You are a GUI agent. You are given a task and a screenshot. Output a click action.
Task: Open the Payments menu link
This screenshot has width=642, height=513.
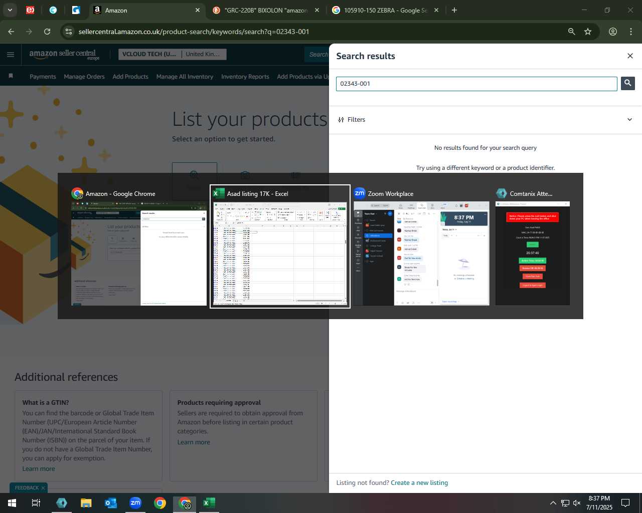pos(43,77)
